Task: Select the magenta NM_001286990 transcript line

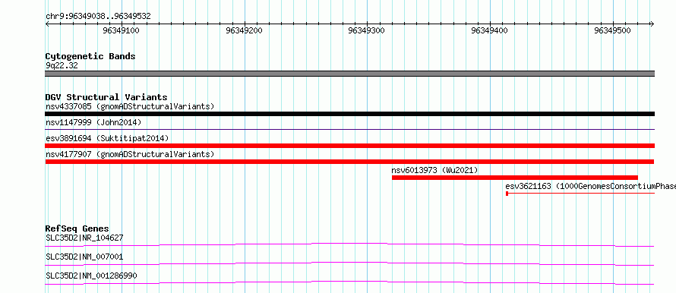Action: pos(349,282)
